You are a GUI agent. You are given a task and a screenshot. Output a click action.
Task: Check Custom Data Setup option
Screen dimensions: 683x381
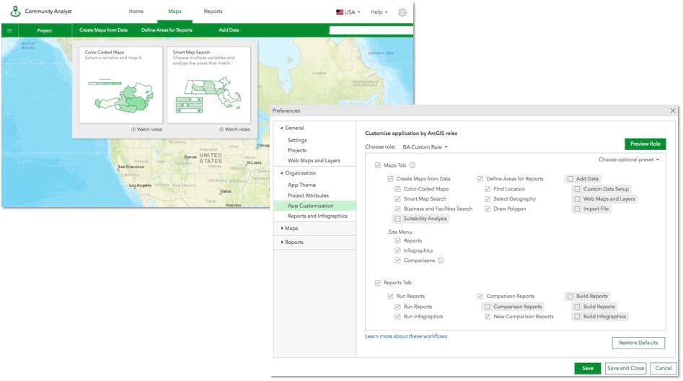(577, 189)
